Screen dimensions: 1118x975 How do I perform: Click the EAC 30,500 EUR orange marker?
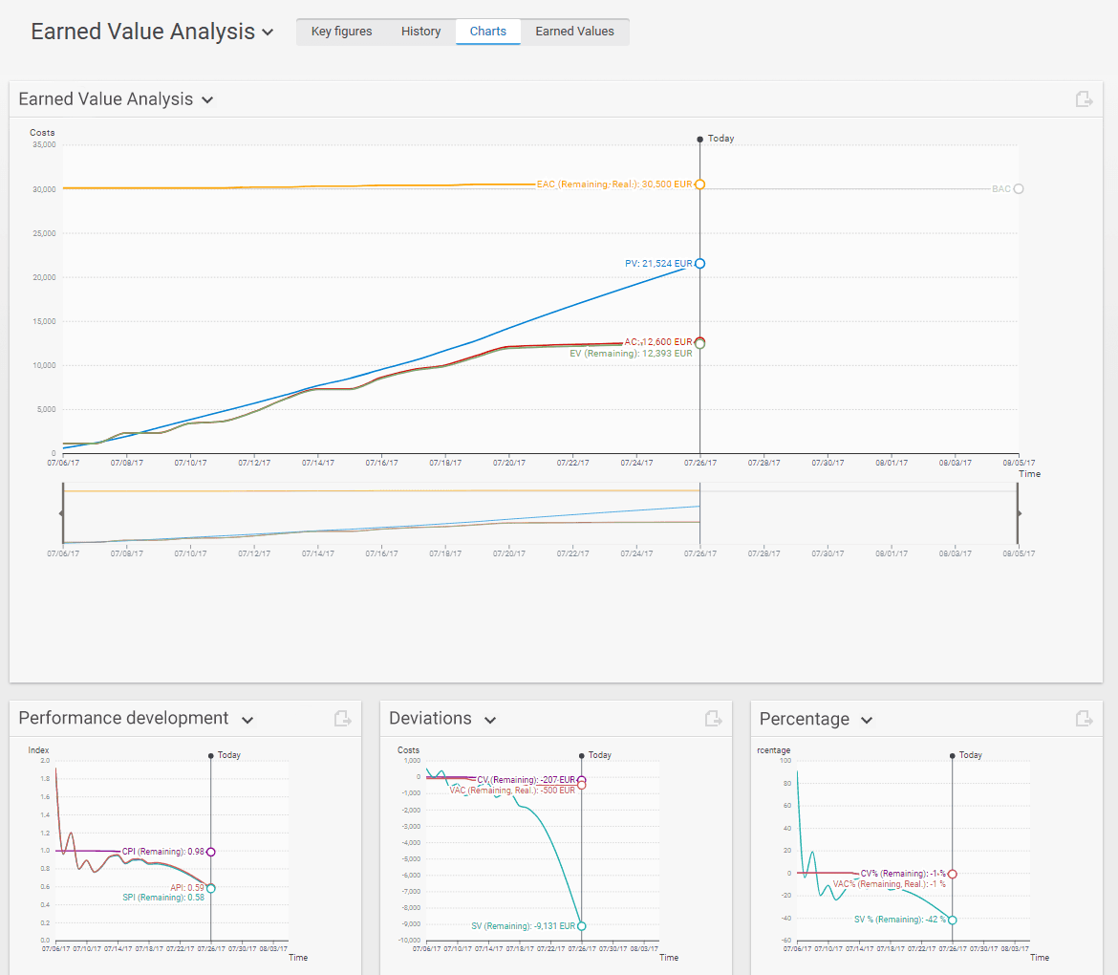[x=699, y=184]
